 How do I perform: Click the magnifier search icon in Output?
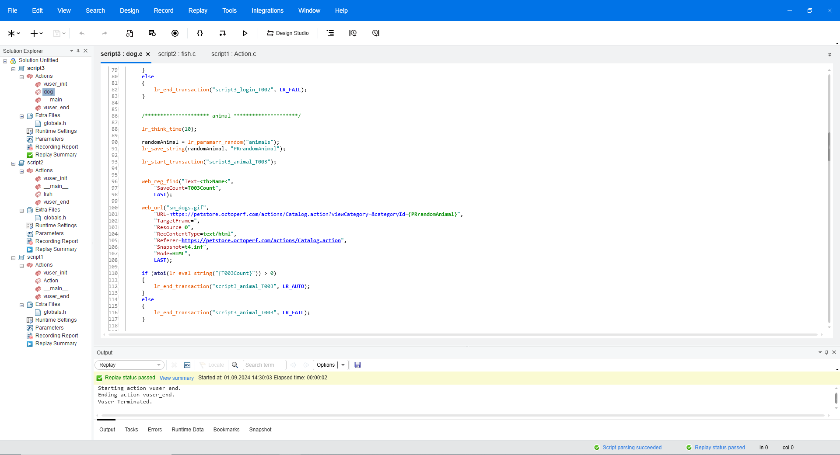[x=235, y=365]
